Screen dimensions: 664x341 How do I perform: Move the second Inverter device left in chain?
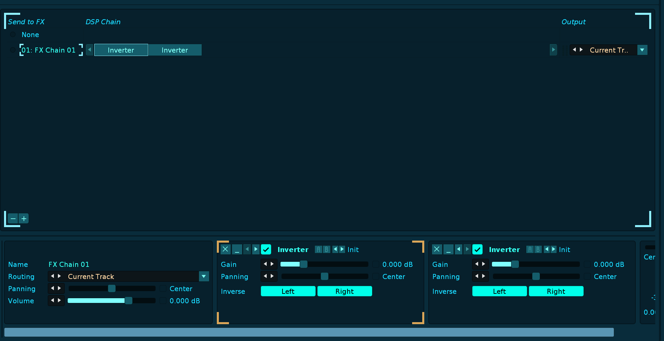(459, 249)
